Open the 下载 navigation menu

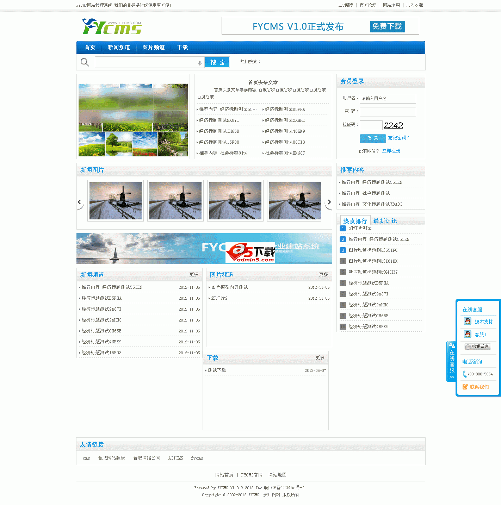pos(182,47)
